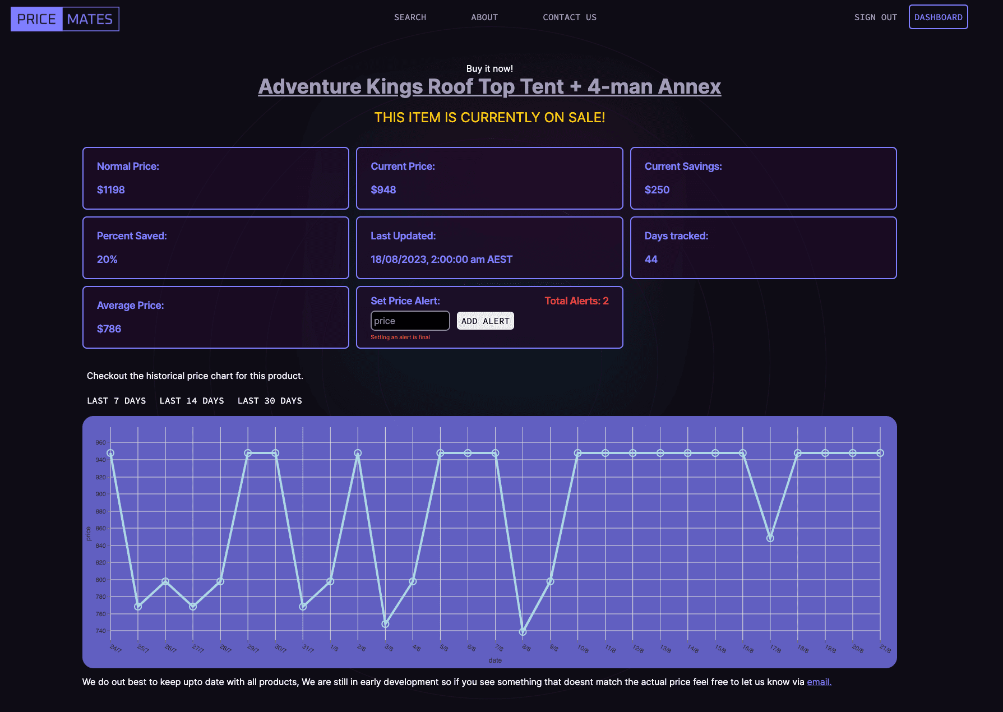Open the Search page

pyautogui.click(x=410, y=17)
